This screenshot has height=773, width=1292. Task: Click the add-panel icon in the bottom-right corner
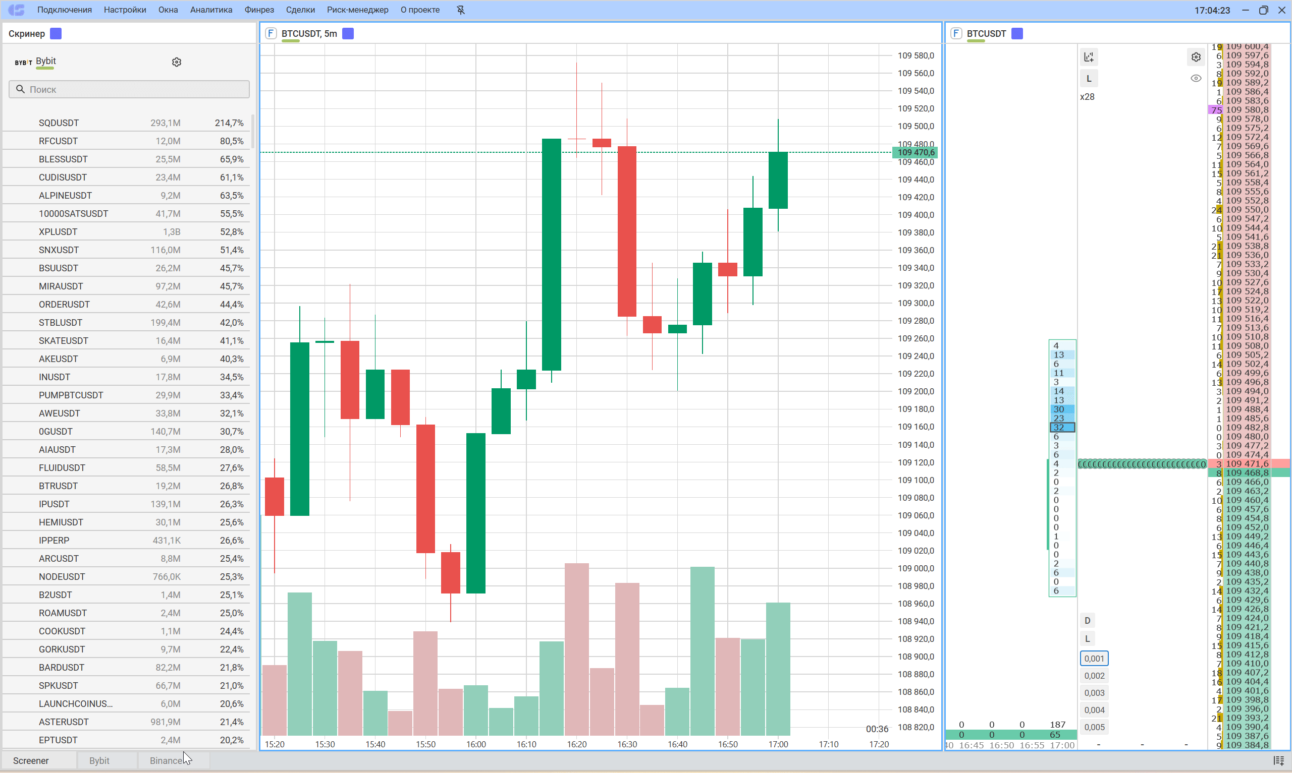1278,760
